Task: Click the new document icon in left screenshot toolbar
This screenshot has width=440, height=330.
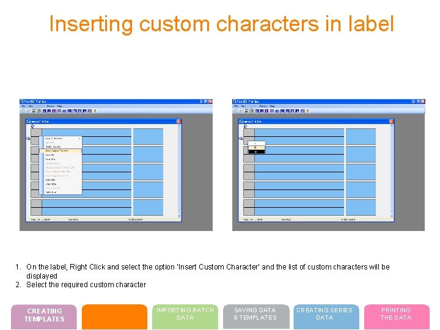Action: pyautogui.click(x=24, y=111)
